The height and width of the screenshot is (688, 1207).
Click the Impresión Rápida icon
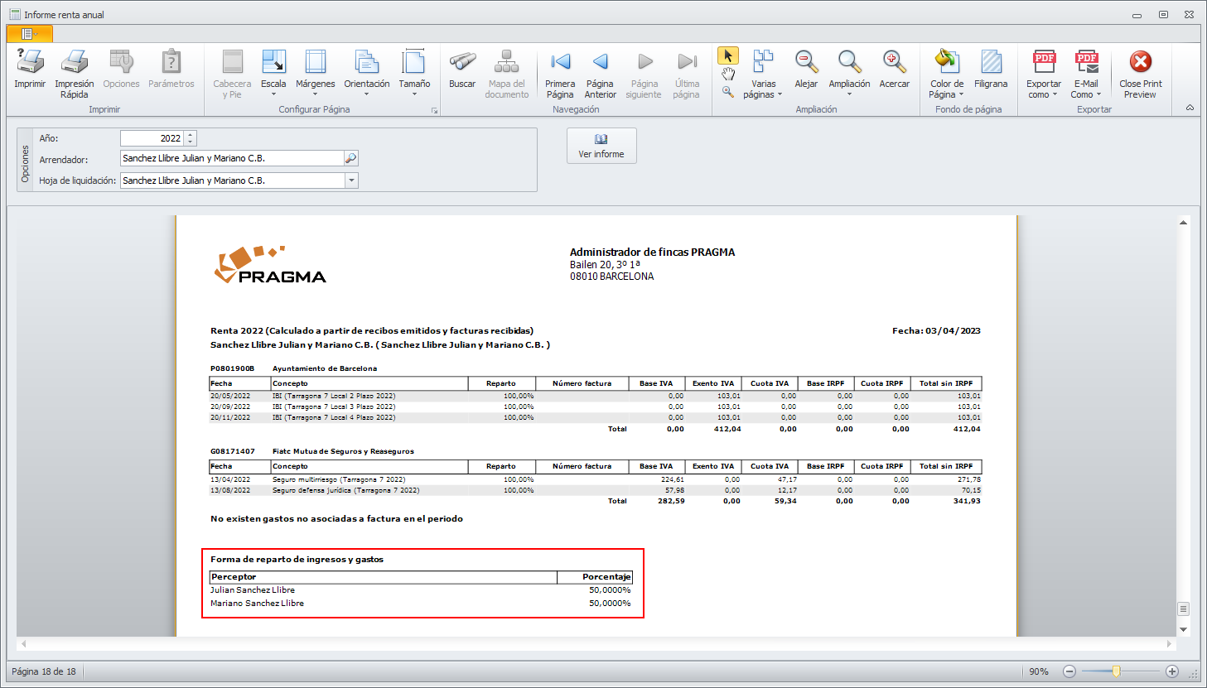[74, 63]
